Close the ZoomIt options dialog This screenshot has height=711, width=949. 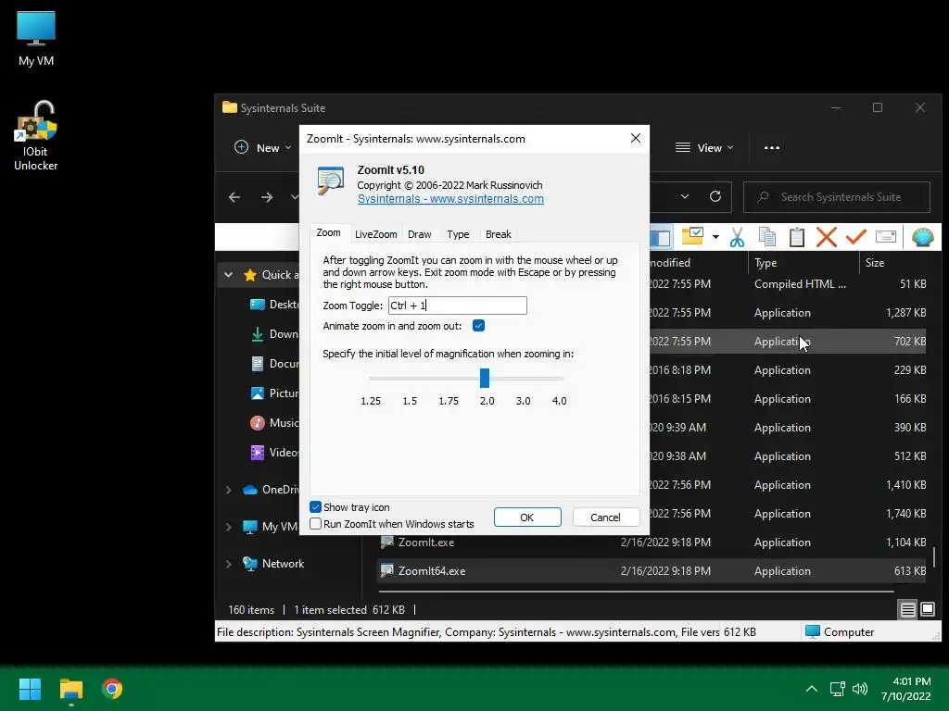coord(636,138)
